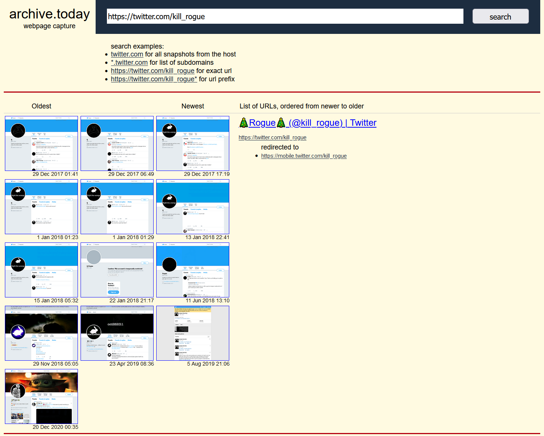Click the Newest column heading text

(193, 106)
